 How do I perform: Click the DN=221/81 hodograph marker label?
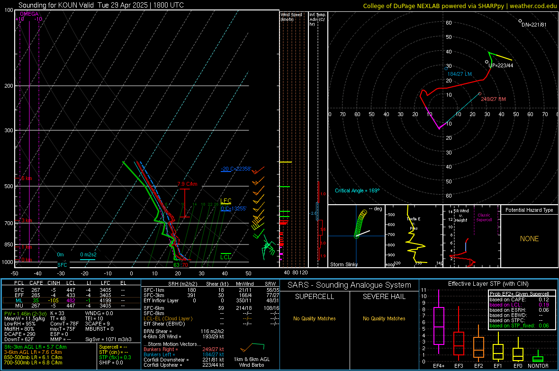pos(534,25)
